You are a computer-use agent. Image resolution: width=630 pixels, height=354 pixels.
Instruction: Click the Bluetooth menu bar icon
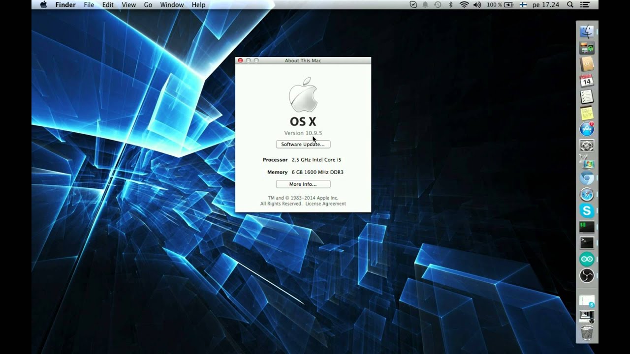coord(450,4)
